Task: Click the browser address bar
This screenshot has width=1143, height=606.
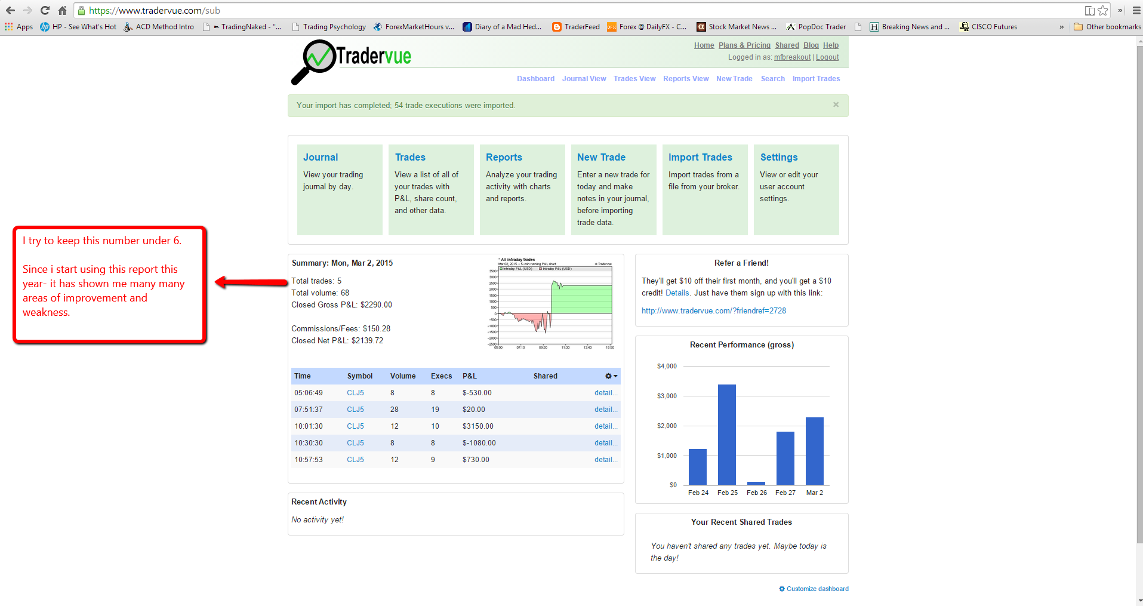Action: [x=579, y=10]
